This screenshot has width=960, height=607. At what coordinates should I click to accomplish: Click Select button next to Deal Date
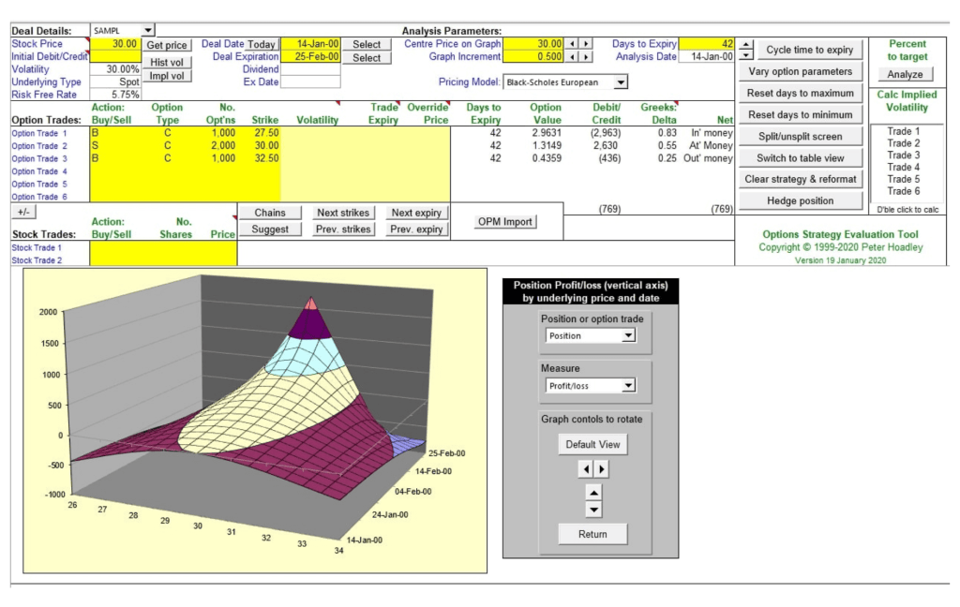367,44
